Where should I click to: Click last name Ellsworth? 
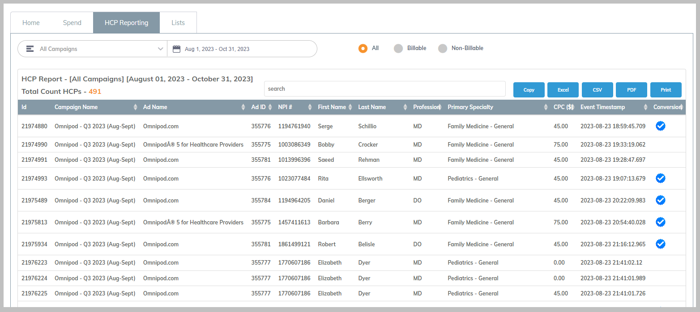pos(370,178)
